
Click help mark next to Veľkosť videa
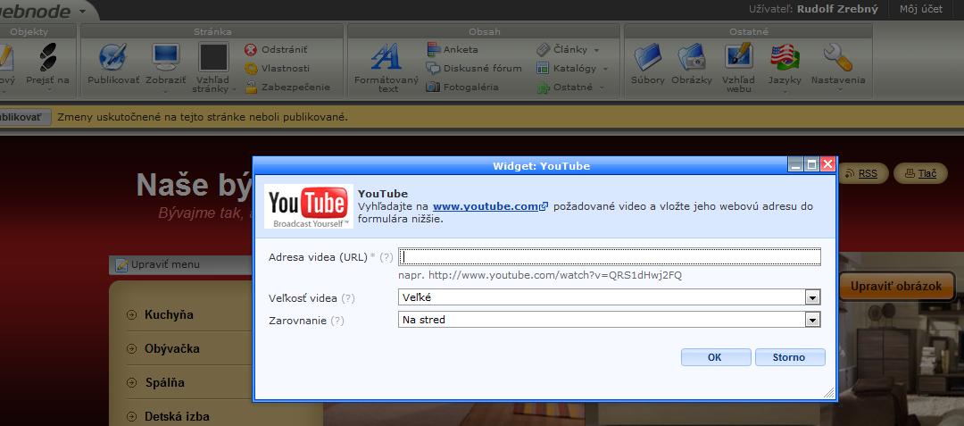click(348, 298)
